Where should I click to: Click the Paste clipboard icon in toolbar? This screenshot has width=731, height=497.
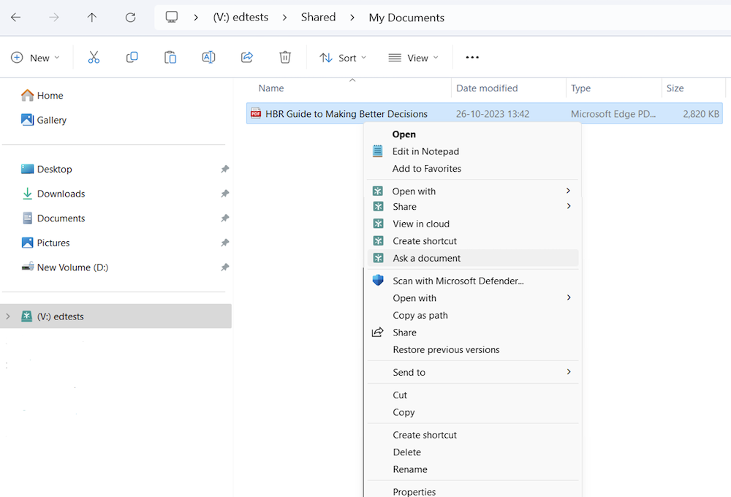pyautogui.click(x=170, y=57)
